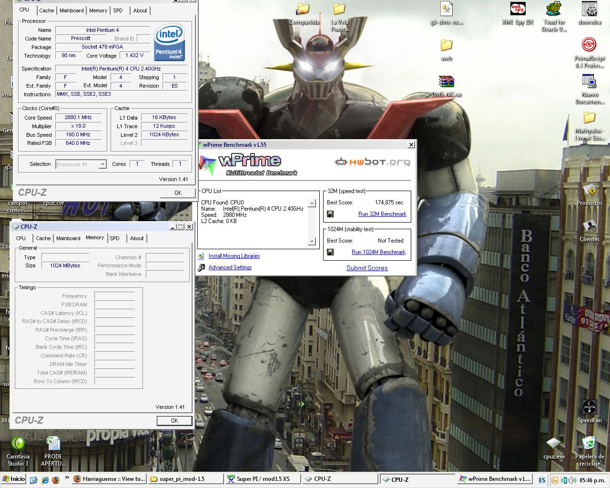Image resolution: width=610 pixels, height=488 pixels.
Task: Launch Toad for Oracle desktop shortcut
Action: coord(554,17)
